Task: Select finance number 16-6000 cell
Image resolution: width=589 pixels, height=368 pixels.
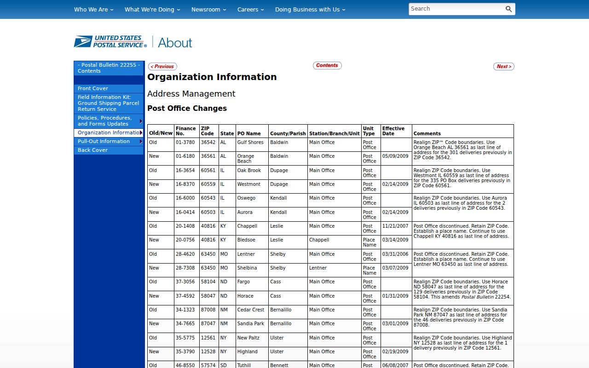Action: (x=186, y=201)
